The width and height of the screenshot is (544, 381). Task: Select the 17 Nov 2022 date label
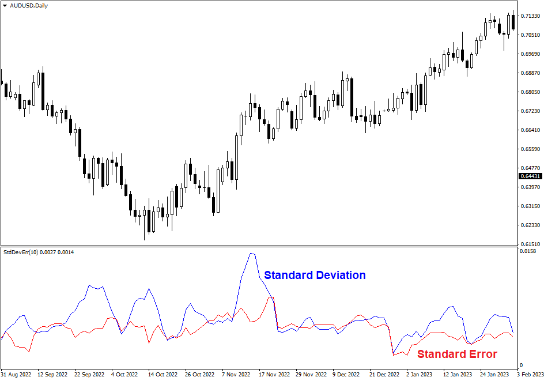click(274, 375)
